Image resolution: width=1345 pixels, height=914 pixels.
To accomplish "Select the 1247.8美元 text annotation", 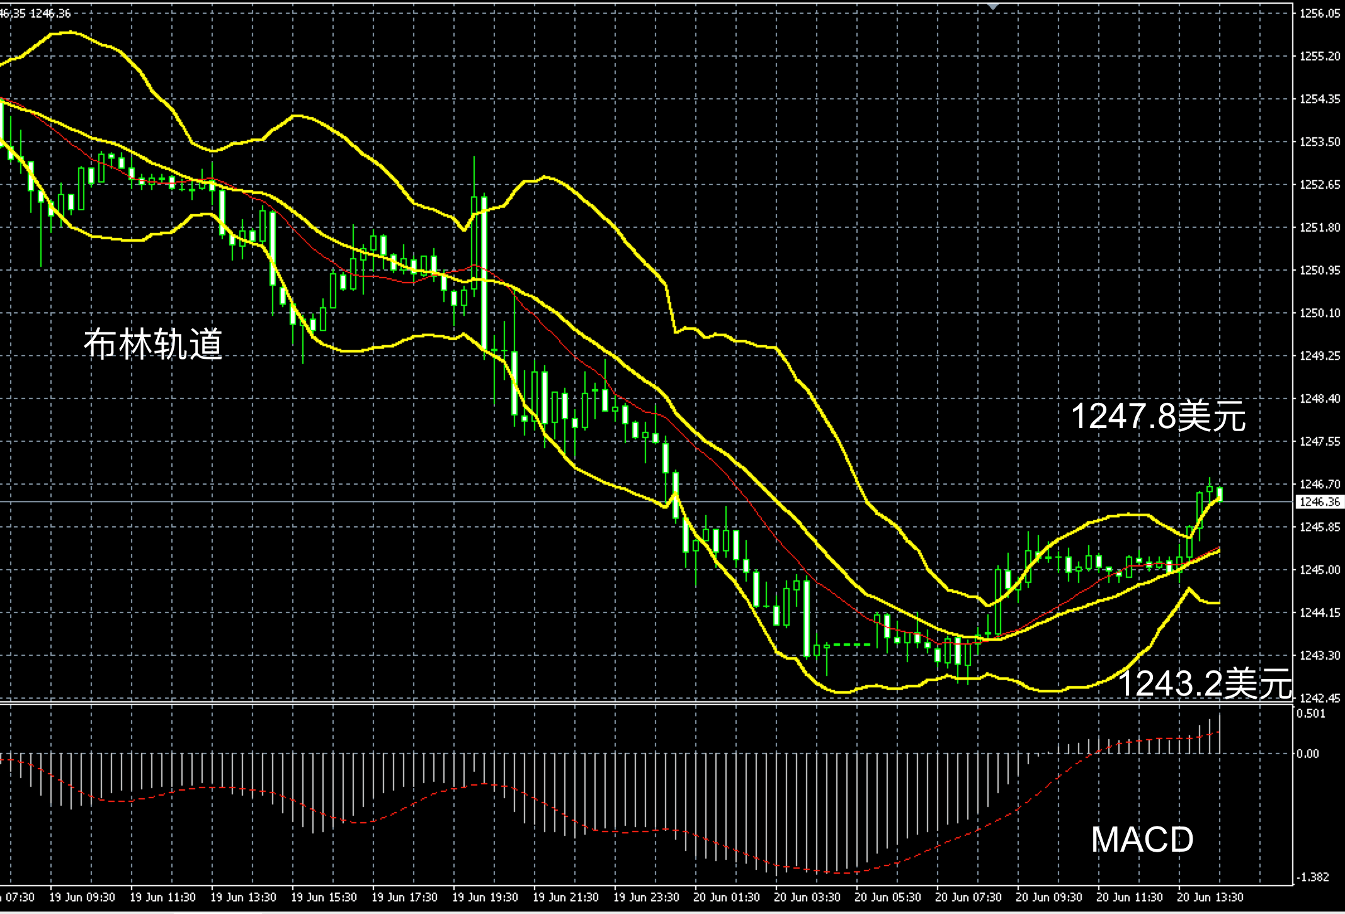I will [1158, 416].
